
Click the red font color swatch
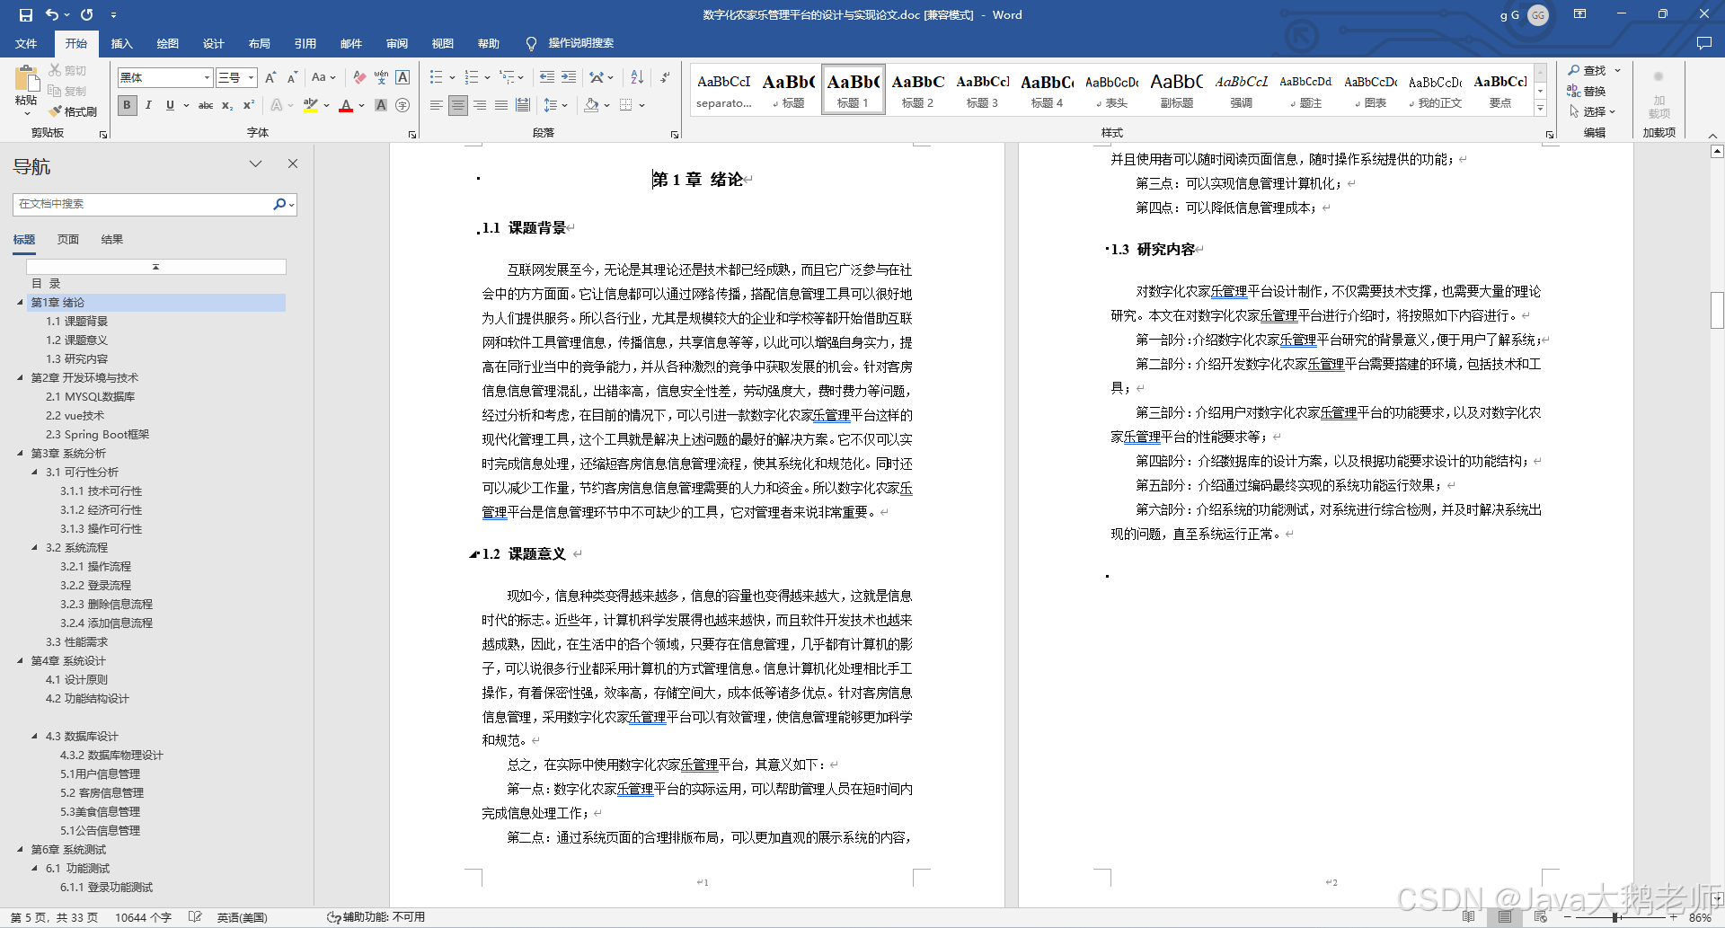tap(347, 105)
